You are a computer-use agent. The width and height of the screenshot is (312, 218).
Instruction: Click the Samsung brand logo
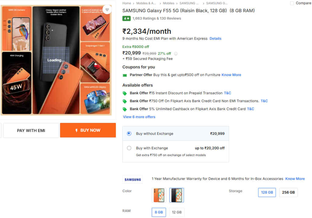pos(133,179)
